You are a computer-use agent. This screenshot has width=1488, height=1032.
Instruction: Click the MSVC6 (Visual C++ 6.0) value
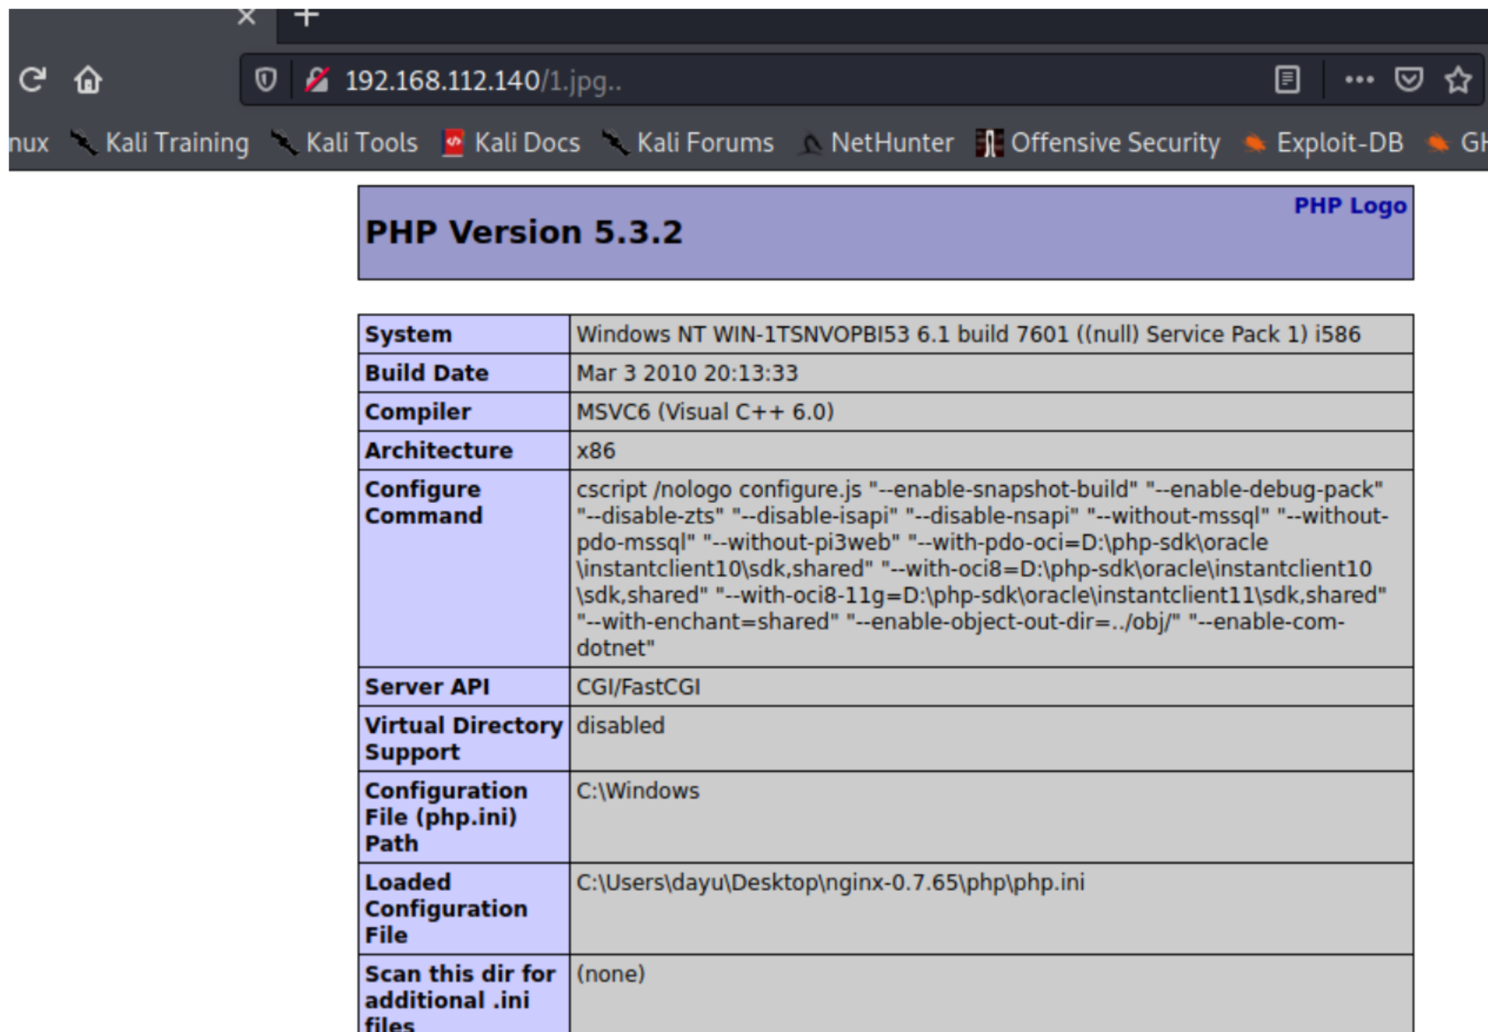pyautogui.click(x=705, y=411)
